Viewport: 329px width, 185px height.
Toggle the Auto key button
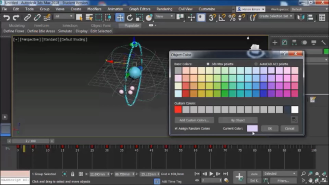click(254, 174)
